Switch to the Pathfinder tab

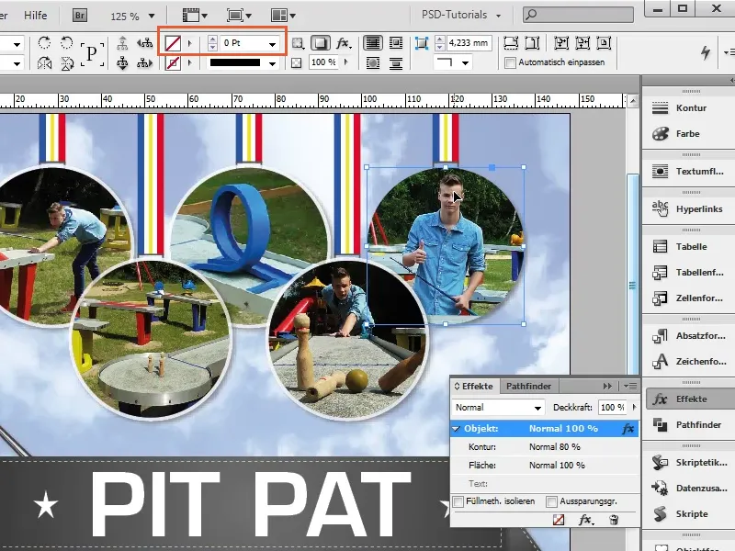pos(528,386)
